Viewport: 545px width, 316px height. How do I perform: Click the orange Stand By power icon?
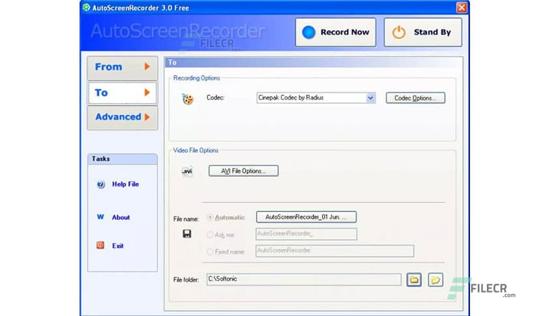pyautogui.click(x=399, y=32)
